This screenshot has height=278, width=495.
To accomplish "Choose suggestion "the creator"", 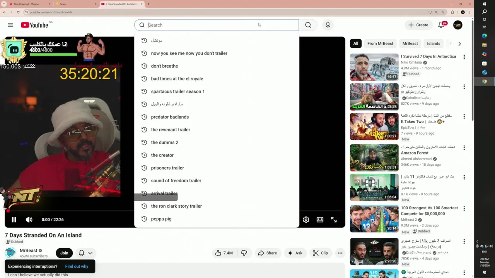I will [x=217, y=155].
